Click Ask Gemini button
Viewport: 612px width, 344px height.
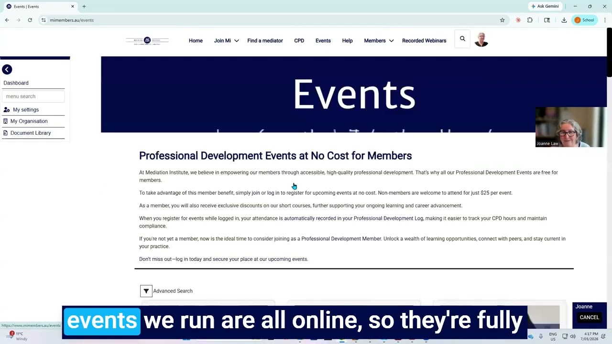545,6
